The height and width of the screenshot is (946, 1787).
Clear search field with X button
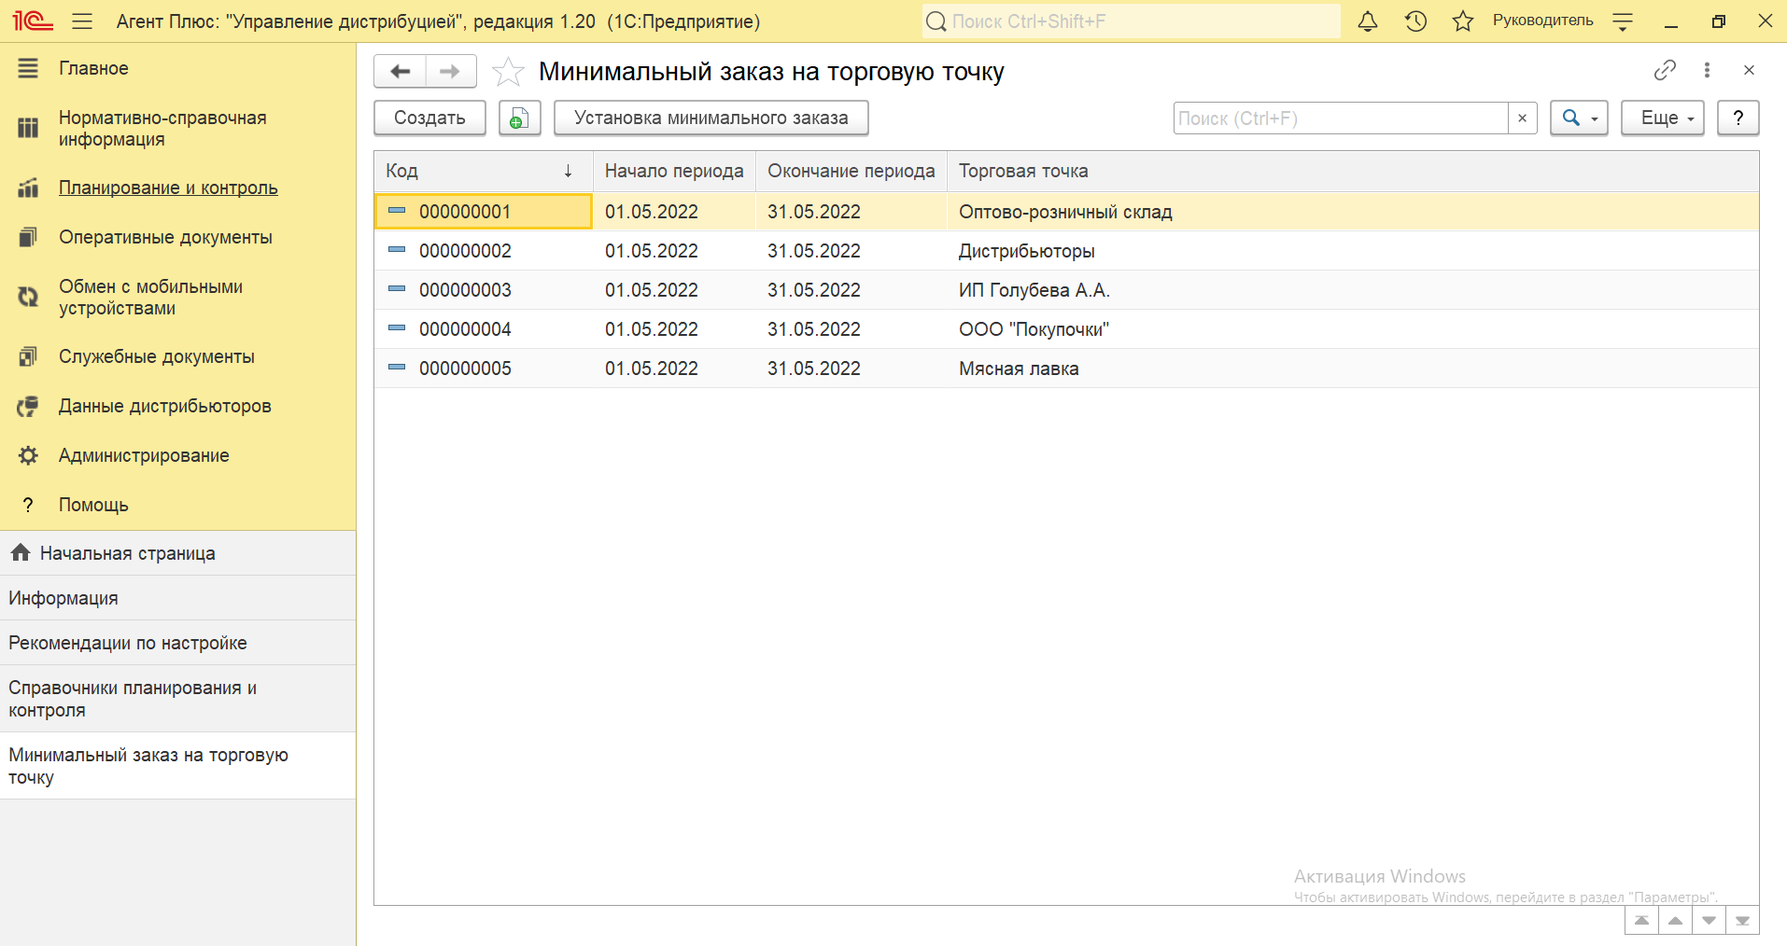pyautogui.click(x=1522, y=118)
